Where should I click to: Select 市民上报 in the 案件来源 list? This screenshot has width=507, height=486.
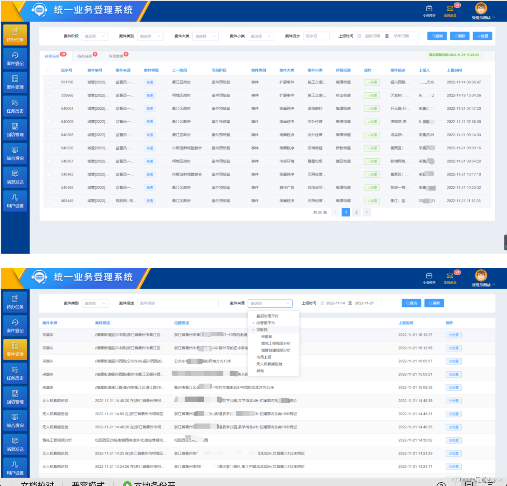point(264,357)
